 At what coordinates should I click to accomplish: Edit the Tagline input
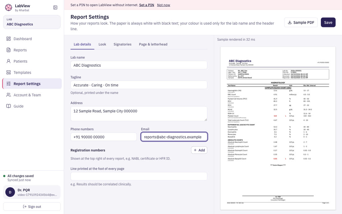(139, 85)
